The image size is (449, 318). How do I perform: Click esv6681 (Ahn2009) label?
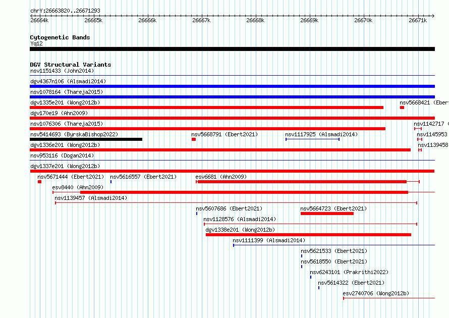pyautogui.click(x=221, y=177)
